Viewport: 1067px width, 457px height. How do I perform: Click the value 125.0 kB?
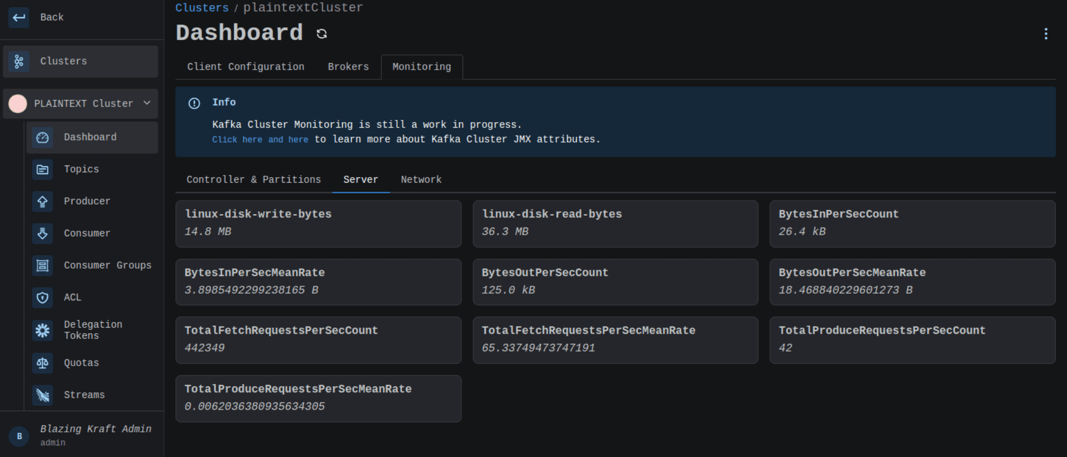point(508,290)
